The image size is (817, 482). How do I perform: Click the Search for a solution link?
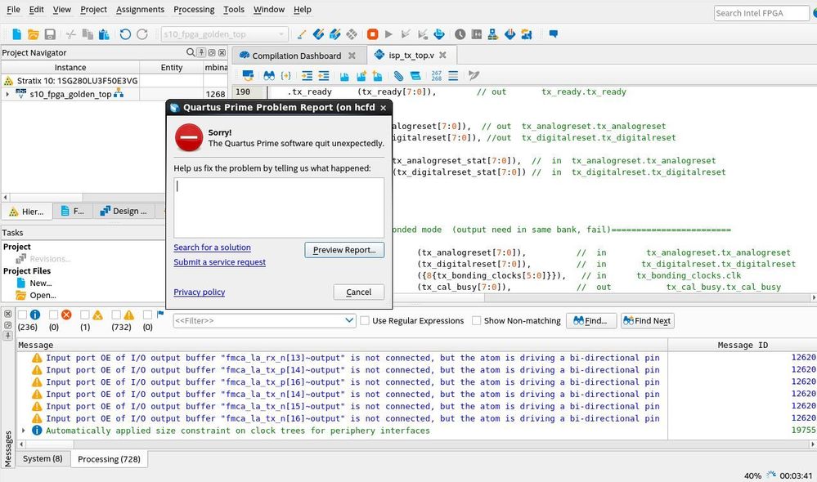click(212, 248)
